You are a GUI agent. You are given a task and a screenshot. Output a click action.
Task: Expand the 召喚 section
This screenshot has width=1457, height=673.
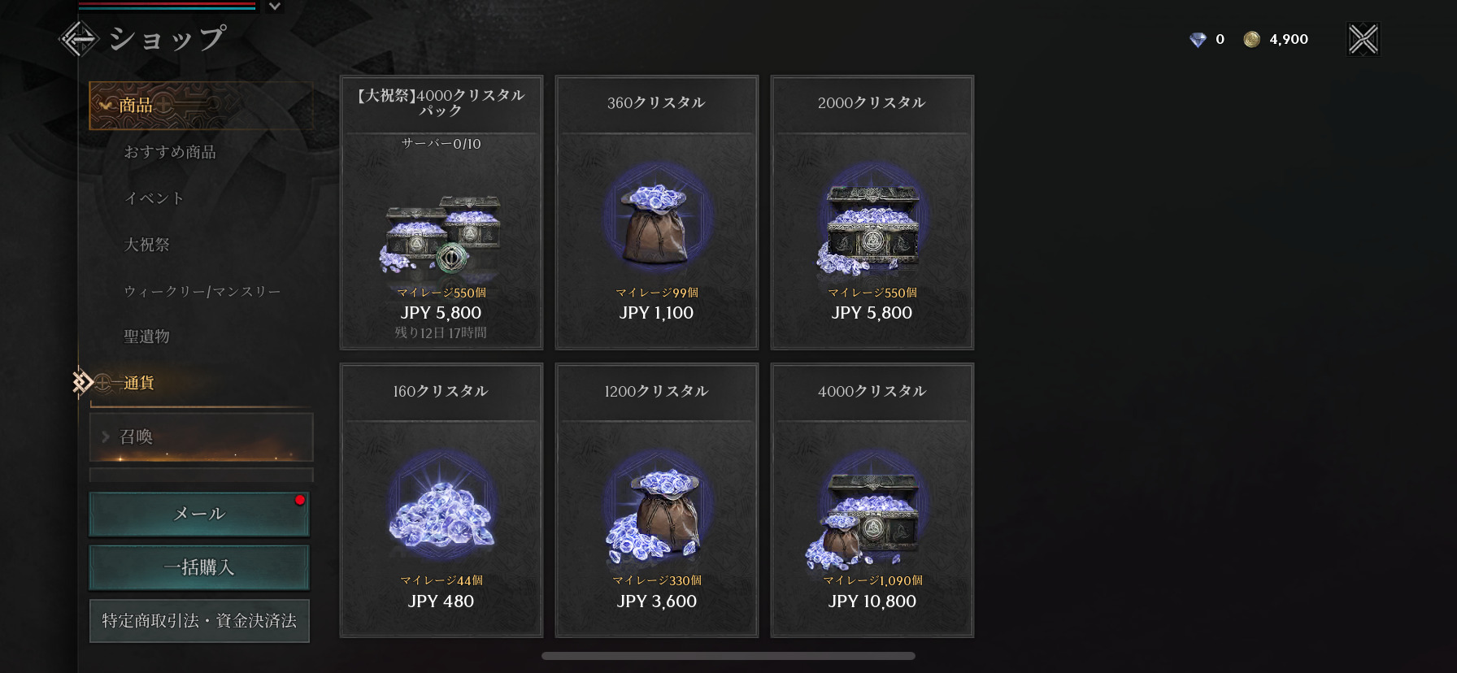coord(201,437)
